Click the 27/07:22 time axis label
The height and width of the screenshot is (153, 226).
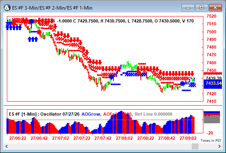tap(82, 138)
